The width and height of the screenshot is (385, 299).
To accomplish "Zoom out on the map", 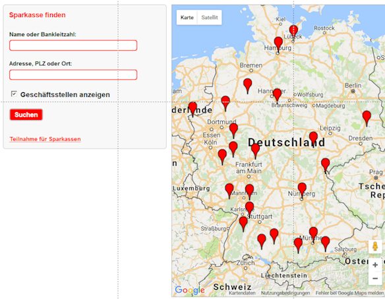I will click(375, 279).
